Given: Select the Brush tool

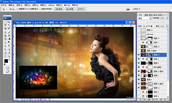Looking at the screenshot, I should coord(9,32).
